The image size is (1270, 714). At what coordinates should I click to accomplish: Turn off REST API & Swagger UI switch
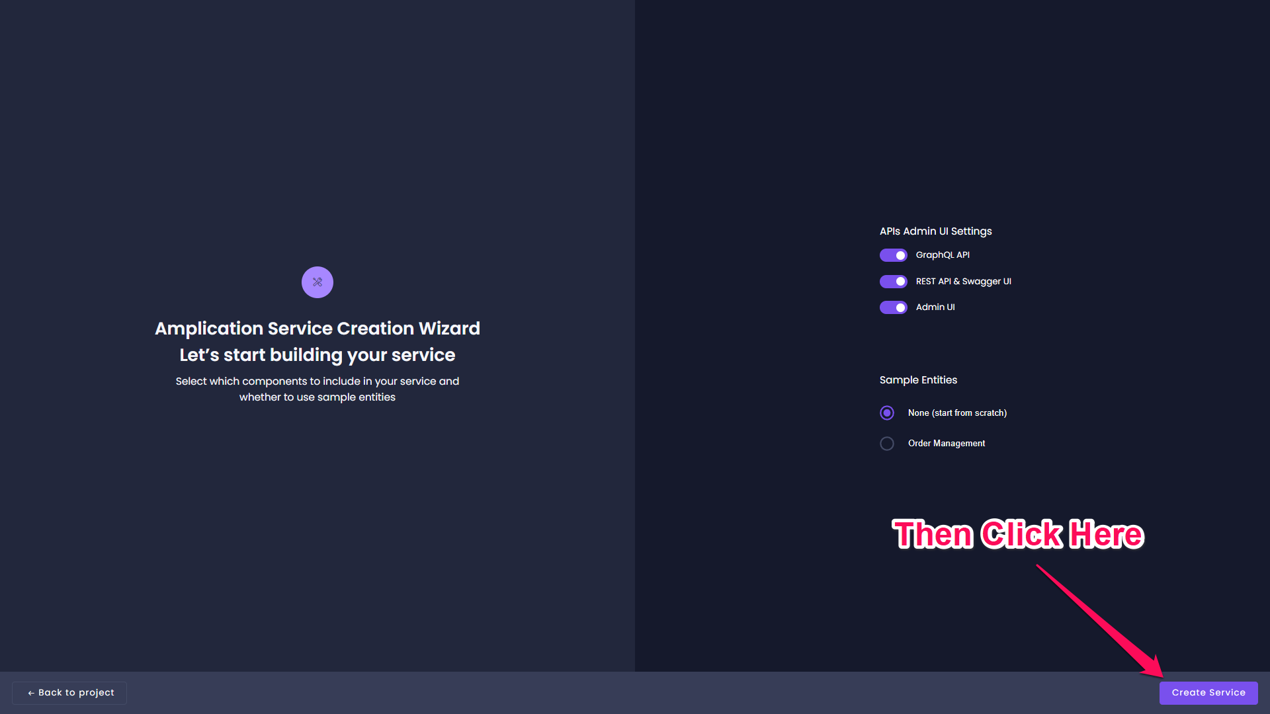click(893, 282)
